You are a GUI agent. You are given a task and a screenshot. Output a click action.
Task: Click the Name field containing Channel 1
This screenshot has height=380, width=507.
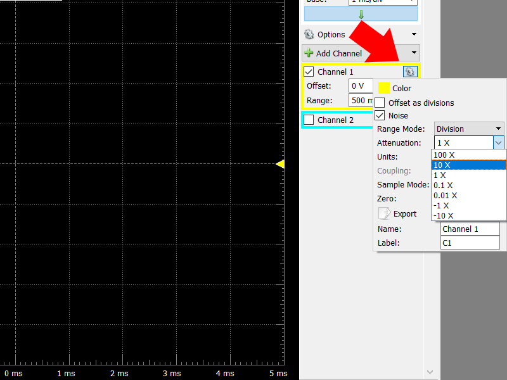point(470,229)
